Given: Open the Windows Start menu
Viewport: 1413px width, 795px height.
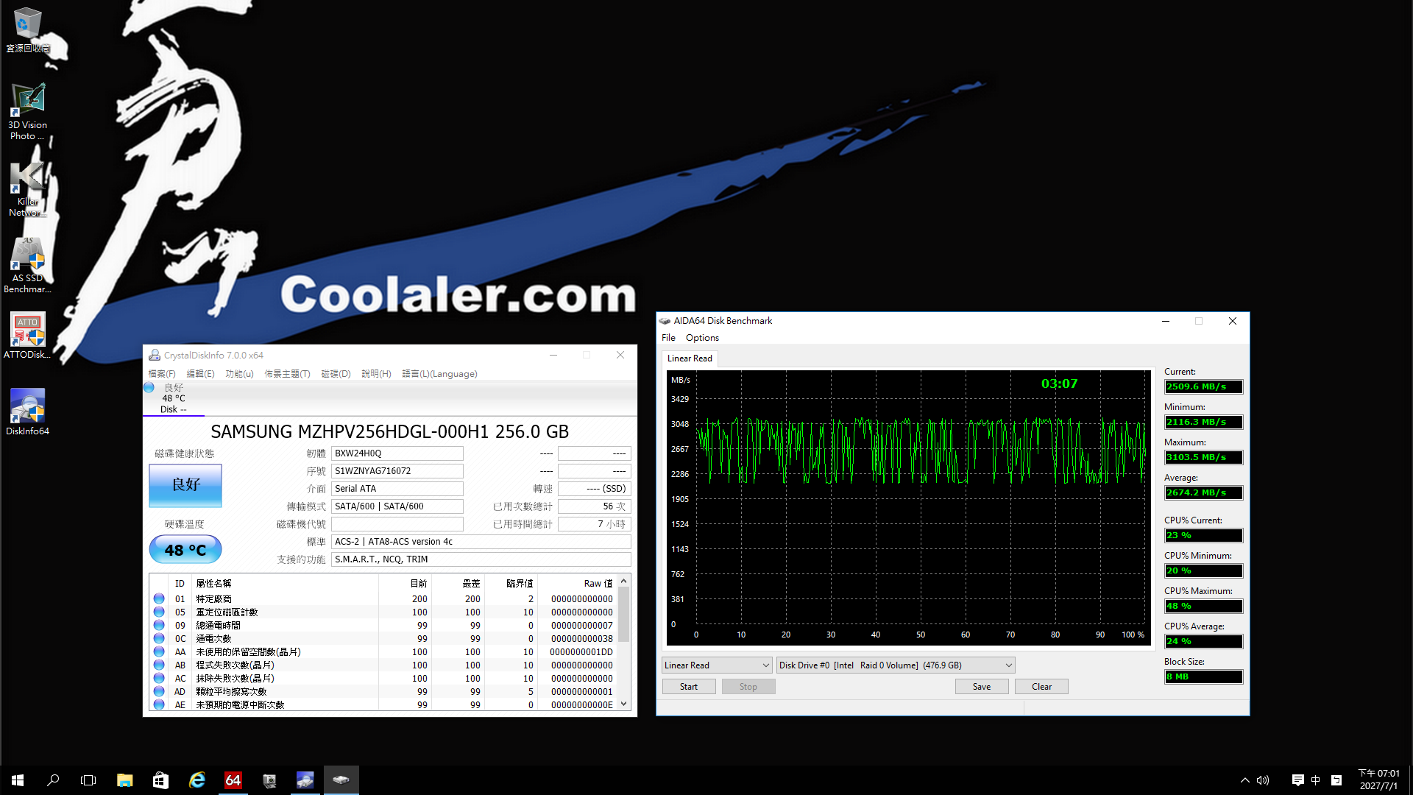Looking at the screenshot, I should pyautogui.click(x=18, y=780).
